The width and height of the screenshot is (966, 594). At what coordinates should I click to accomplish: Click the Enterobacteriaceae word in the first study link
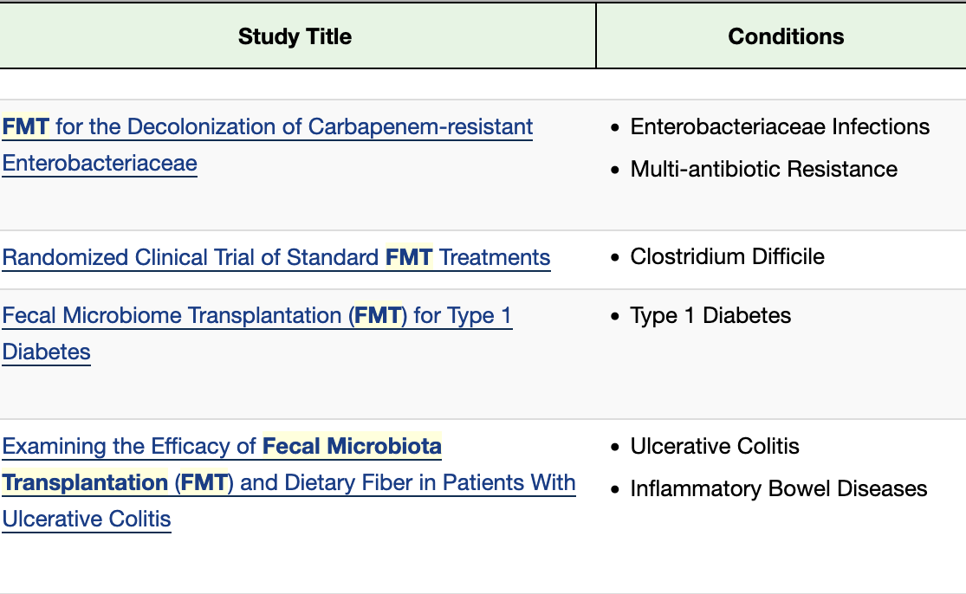[x=99, y=163]
